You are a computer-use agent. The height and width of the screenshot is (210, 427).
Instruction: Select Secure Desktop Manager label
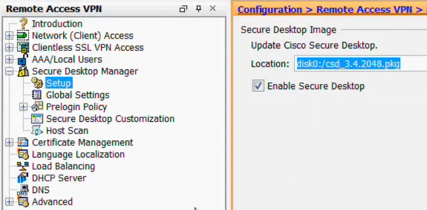[x=85, y=71]
